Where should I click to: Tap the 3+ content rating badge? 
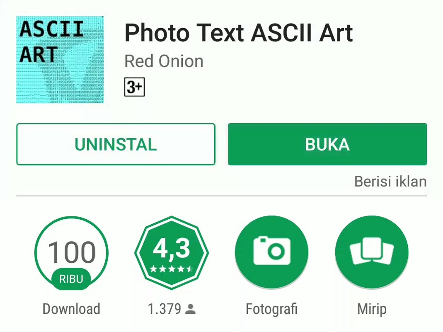pyautogui.click(x=135, y=87)
